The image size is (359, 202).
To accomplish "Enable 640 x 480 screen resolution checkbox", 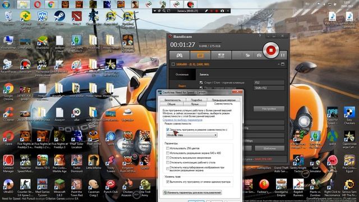I will (168, 153).
